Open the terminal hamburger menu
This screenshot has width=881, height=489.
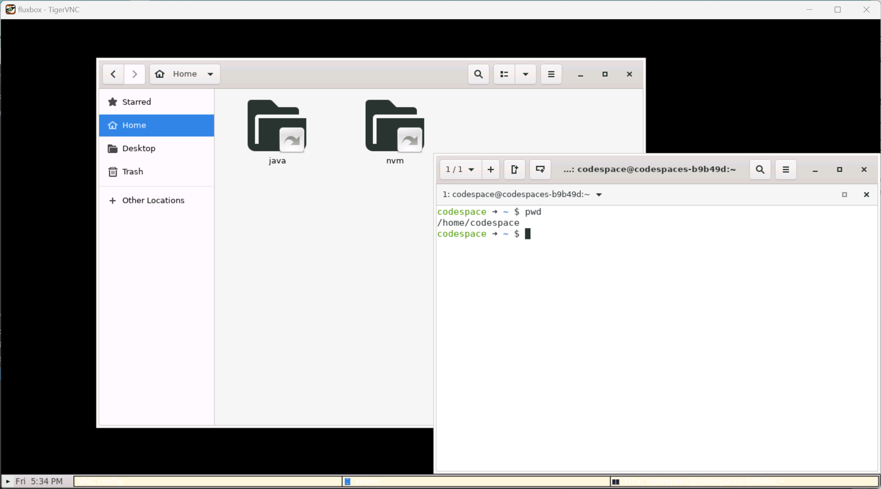[786, 169]
